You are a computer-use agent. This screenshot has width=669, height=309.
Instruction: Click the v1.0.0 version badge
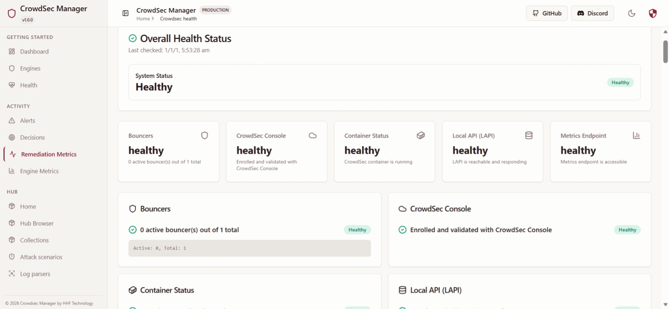(x=27, y=20)
